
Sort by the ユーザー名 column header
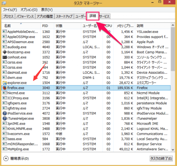coord(92,26)
